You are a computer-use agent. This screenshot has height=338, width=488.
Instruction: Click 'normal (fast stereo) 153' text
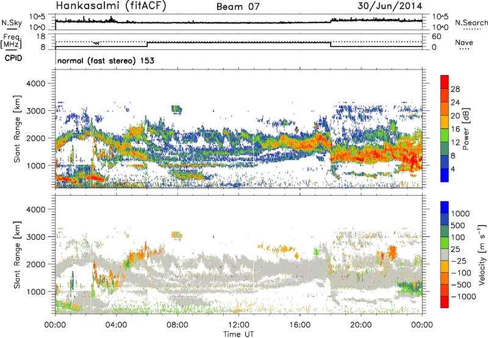click(106, 60)
